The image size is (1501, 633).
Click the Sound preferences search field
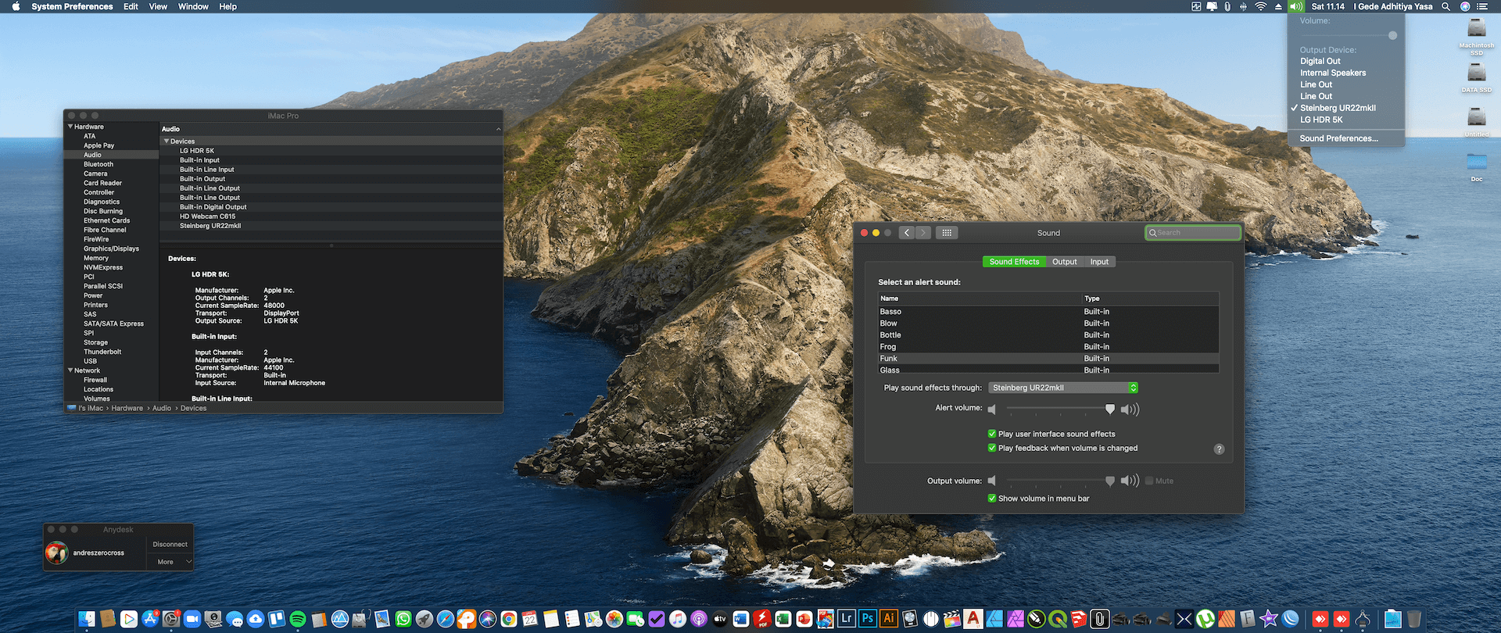coord(1193,233)
